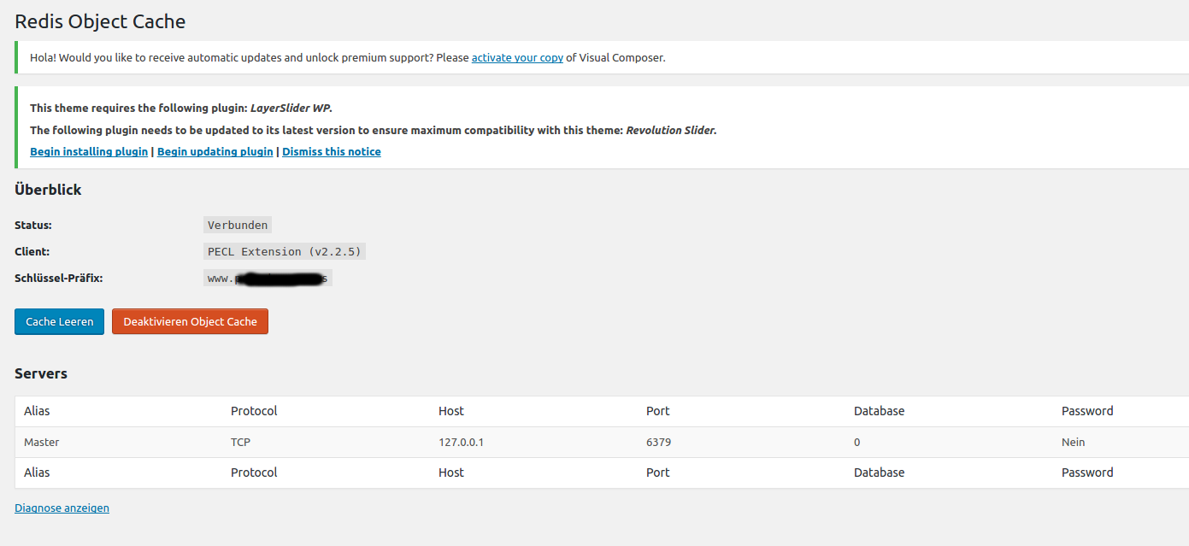Click the Password column header

(x=1087, y=411)
